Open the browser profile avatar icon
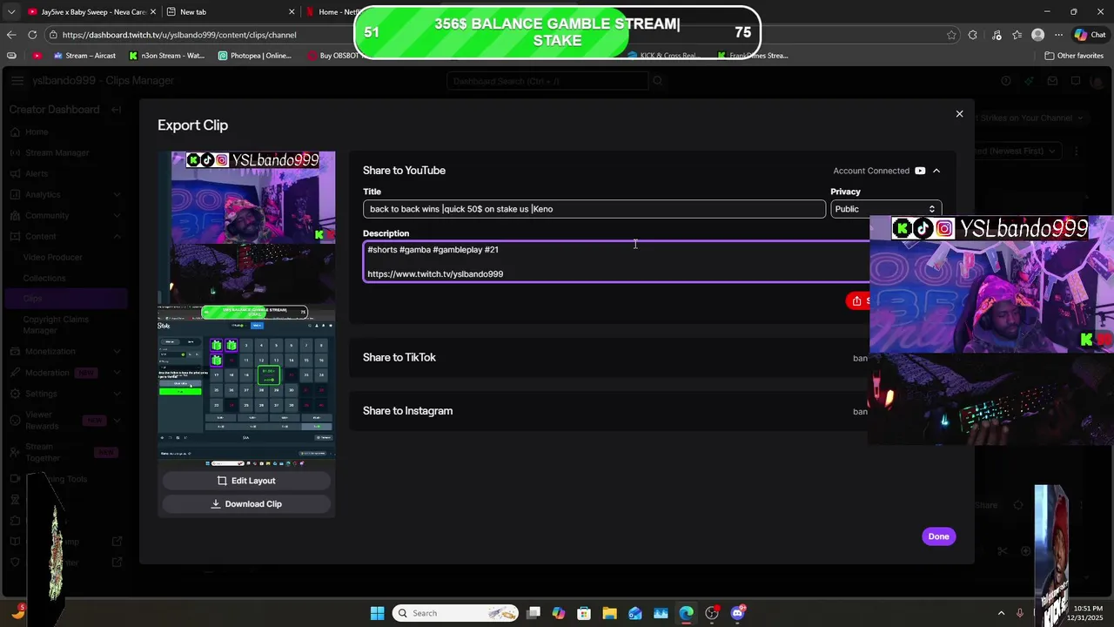 1037,35
